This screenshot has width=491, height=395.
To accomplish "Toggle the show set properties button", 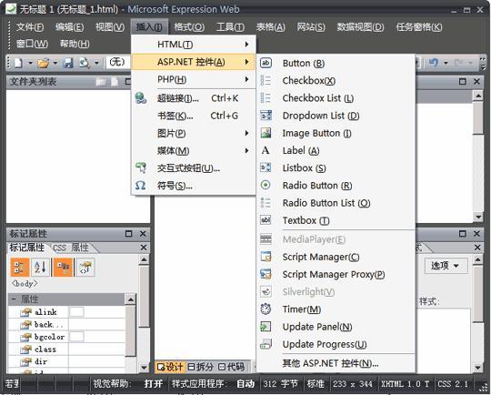I will pos(63,267).
